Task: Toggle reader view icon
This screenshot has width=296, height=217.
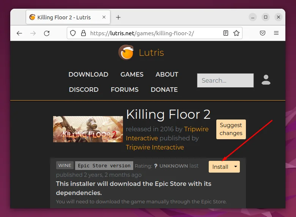Action: coord(225,33)
